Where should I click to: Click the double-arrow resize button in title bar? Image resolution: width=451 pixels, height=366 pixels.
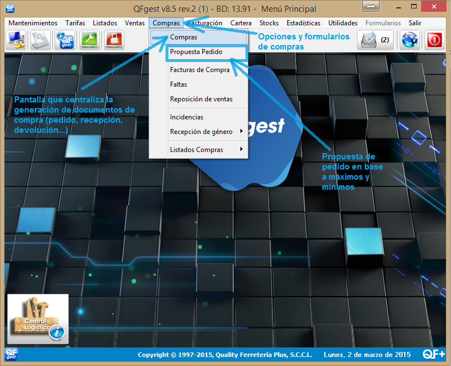point(370,6)
